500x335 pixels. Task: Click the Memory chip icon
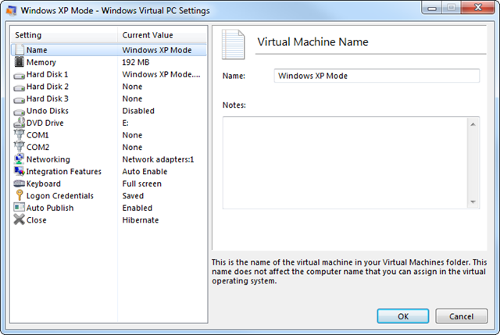[x=20, y=62]
